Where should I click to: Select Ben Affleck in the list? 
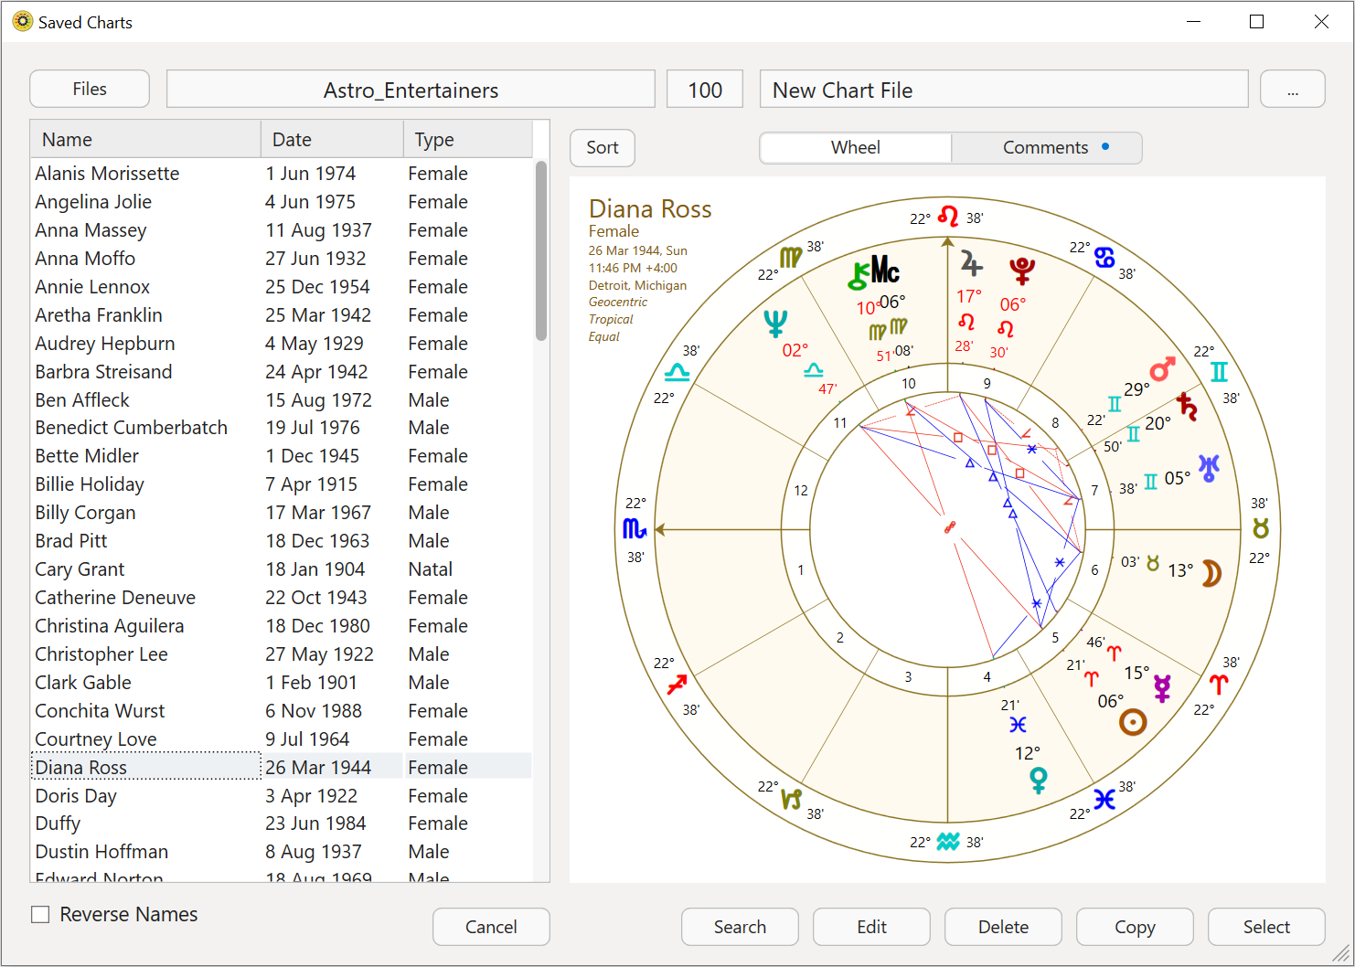pos(282,399)
